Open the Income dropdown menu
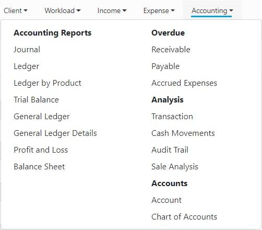 click(x=112, y=10)
